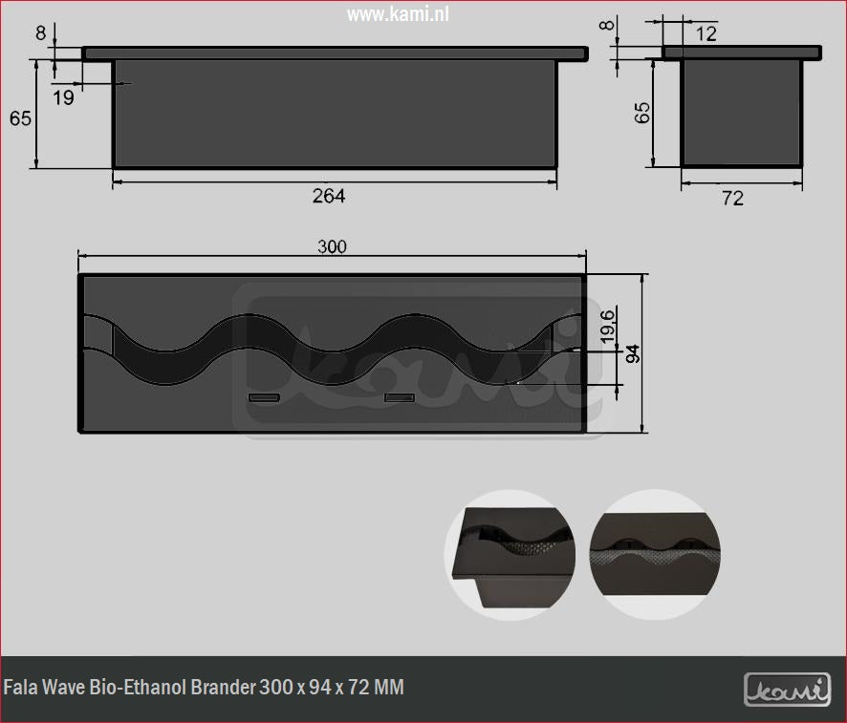Click the 19 offset dimension in front view

[x=63, y=96]
